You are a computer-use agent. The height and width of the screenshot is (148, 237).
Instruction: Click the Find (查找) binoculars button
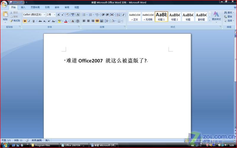229,12
